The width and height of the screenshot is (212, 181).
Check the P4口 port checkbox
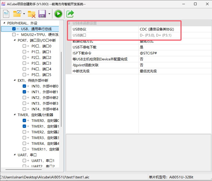pyautogui.click(x=24, y=69)
